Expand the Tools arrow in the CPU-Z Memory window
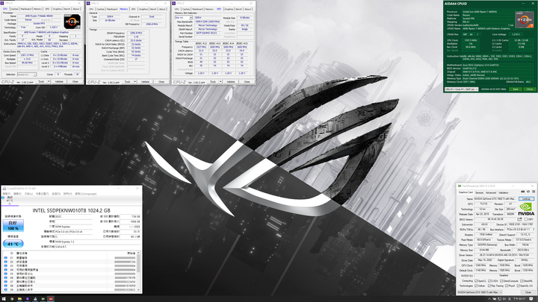538x302 pixels. (x=134, y=81)
